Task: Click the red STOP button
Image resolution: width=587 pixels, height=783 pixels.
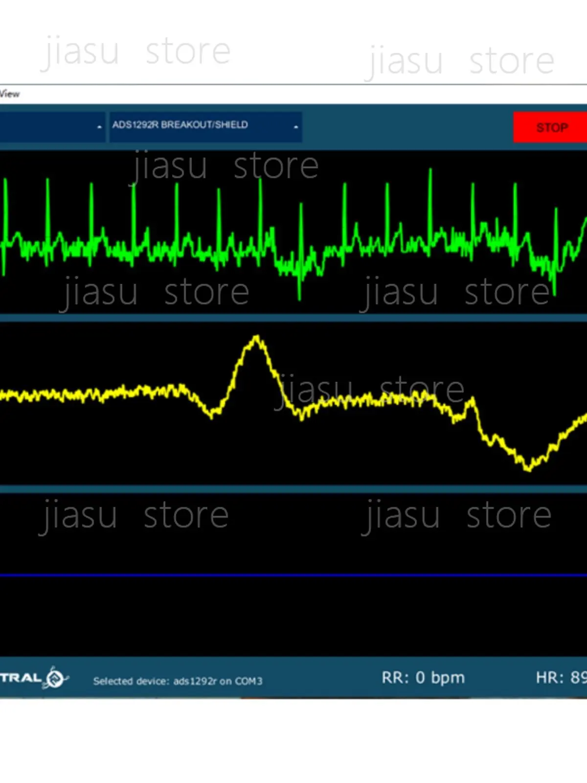Action: click(550, 127)
